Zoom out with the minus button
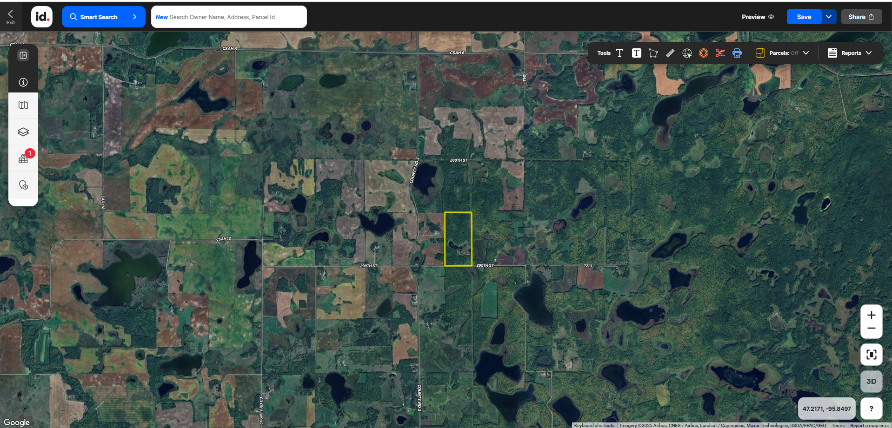 (872, 329)
